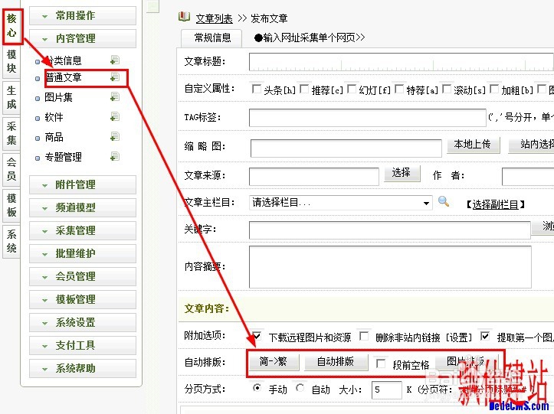Click the 本地上传 button
The height and width of the screenshot is (414, 554).
(x=473, y=145)
